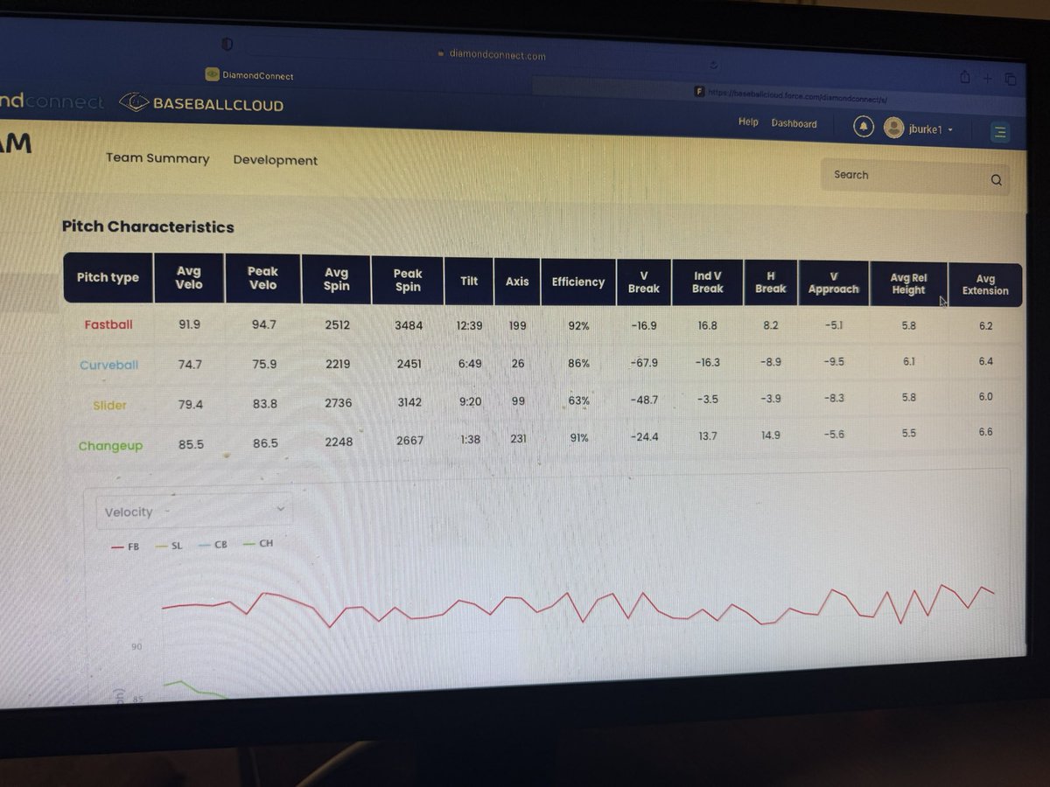1050x787 pixels.
Task: Click the Pitch Characteristics heading
Action: 148,226
